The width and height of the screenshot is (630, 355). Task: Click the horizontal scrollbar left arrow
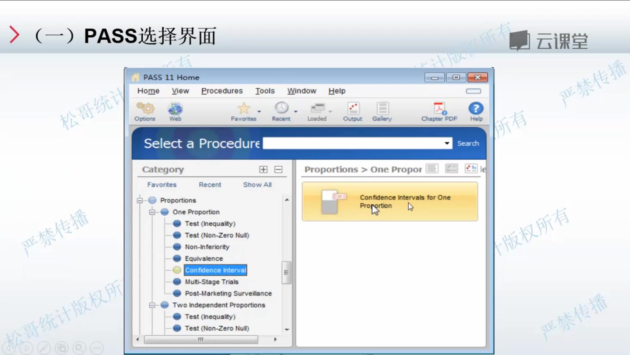point(138,339)
